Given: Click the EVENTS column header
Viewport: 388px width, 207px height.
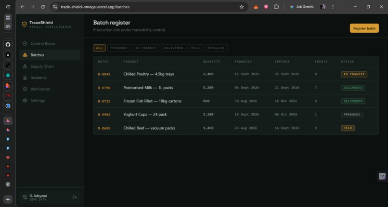Looking at the screenshot, I should pyautogui.click(x=321, y=62).
